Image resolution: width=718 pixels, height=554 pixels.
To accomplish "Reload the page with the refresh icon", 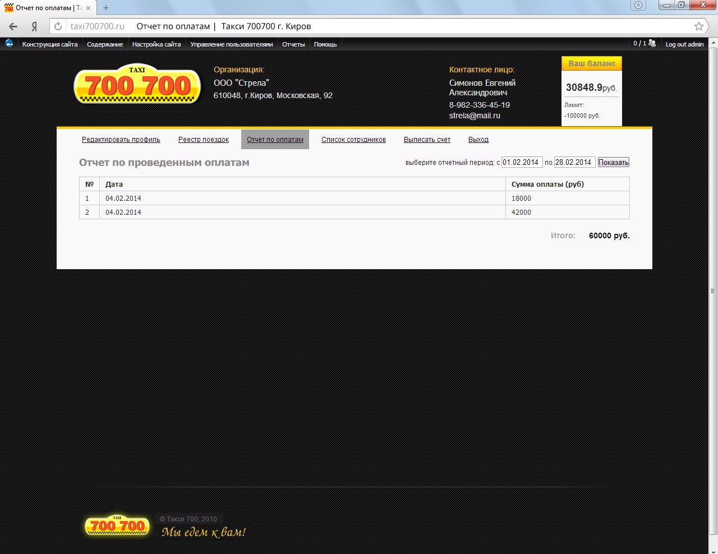I will tap(58, 26).
